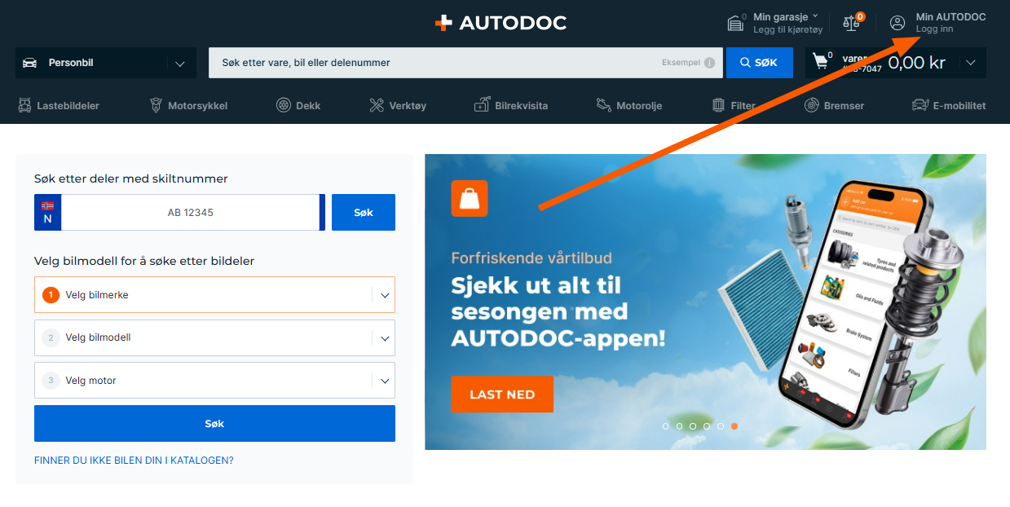Screen dimensions: 1010x507
Task: Click the AUTODOC logo
Action: tap(501, 23)
